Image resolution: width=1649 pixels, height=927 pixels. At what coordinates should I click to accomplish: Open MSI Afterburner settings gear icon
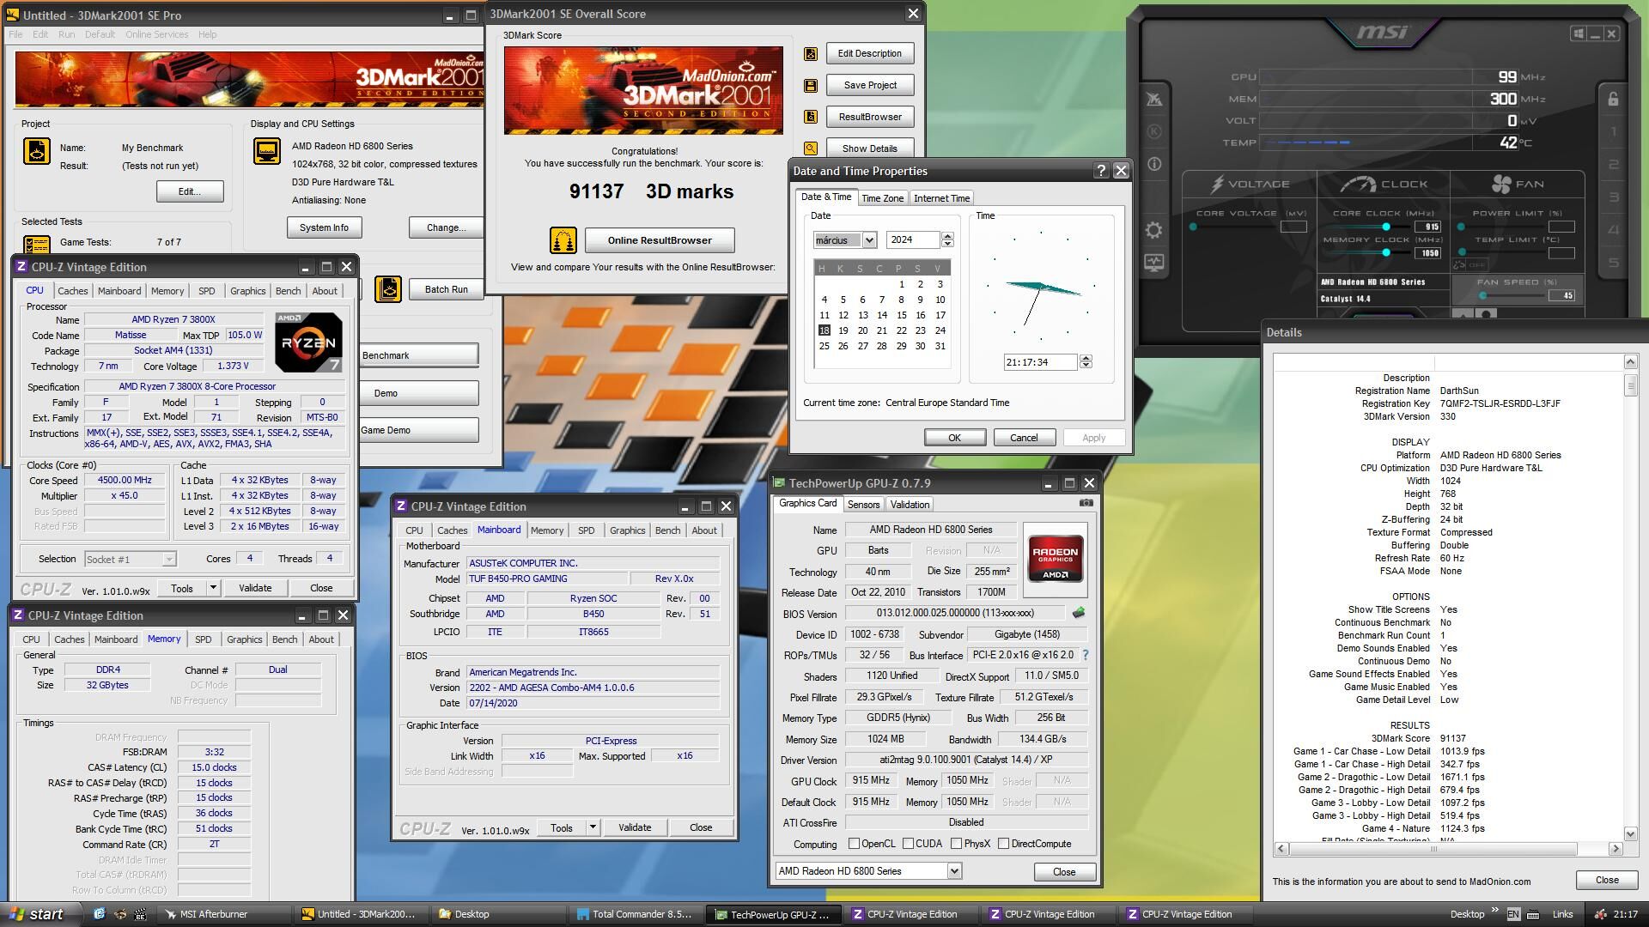(1153, 230)
